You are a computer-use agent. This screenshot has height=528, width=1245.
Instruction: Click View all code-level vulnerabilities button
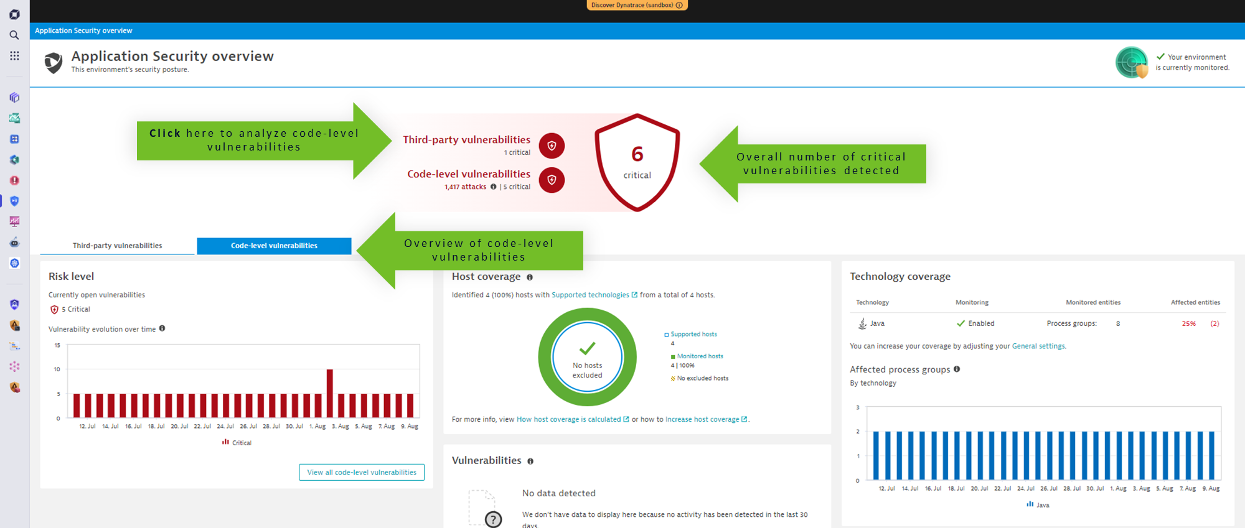pos(362,472)
